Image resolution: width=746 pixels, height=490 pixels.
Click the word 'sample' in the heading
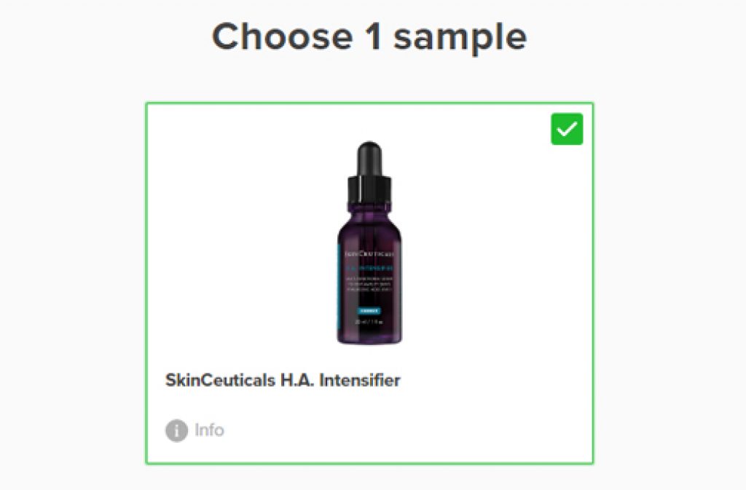pyautogui.click(x=460, y=38)
